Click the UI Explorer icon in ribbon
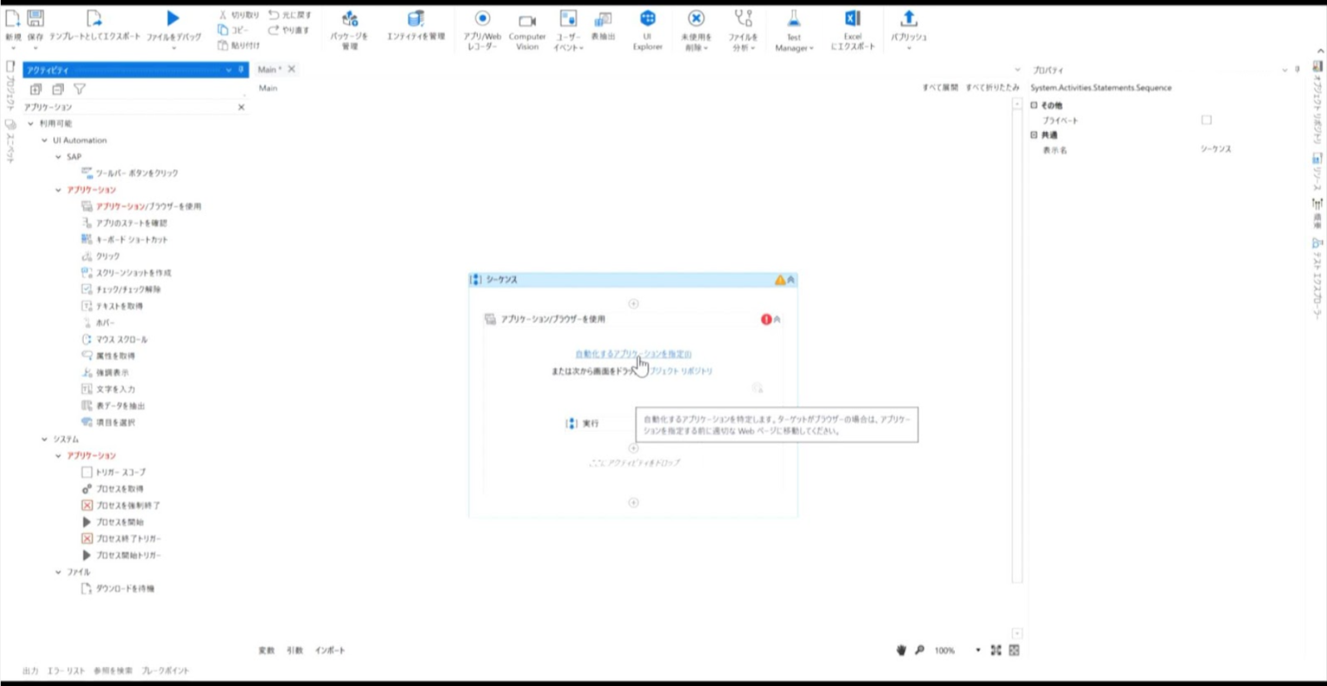Image resolution: width=1327 pixels, height=686 pixels. tap(647, 19)
